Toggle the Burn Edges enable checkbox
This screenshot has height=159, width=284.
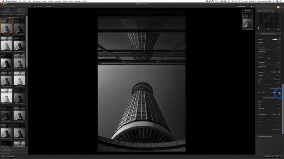280,93
